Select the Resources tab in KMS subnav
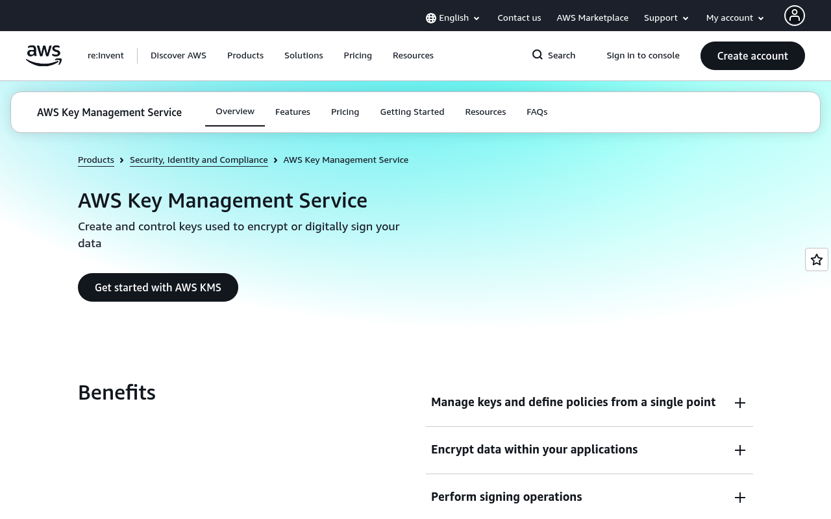This screenshot has height=519, width=831. point(486,112)
